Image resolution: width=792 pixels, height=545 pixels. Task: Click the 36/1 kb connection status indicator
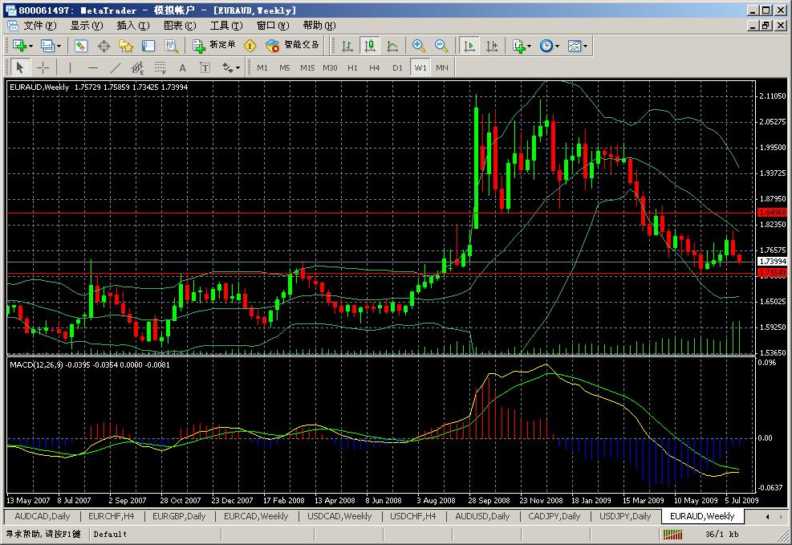click(722, 534)
